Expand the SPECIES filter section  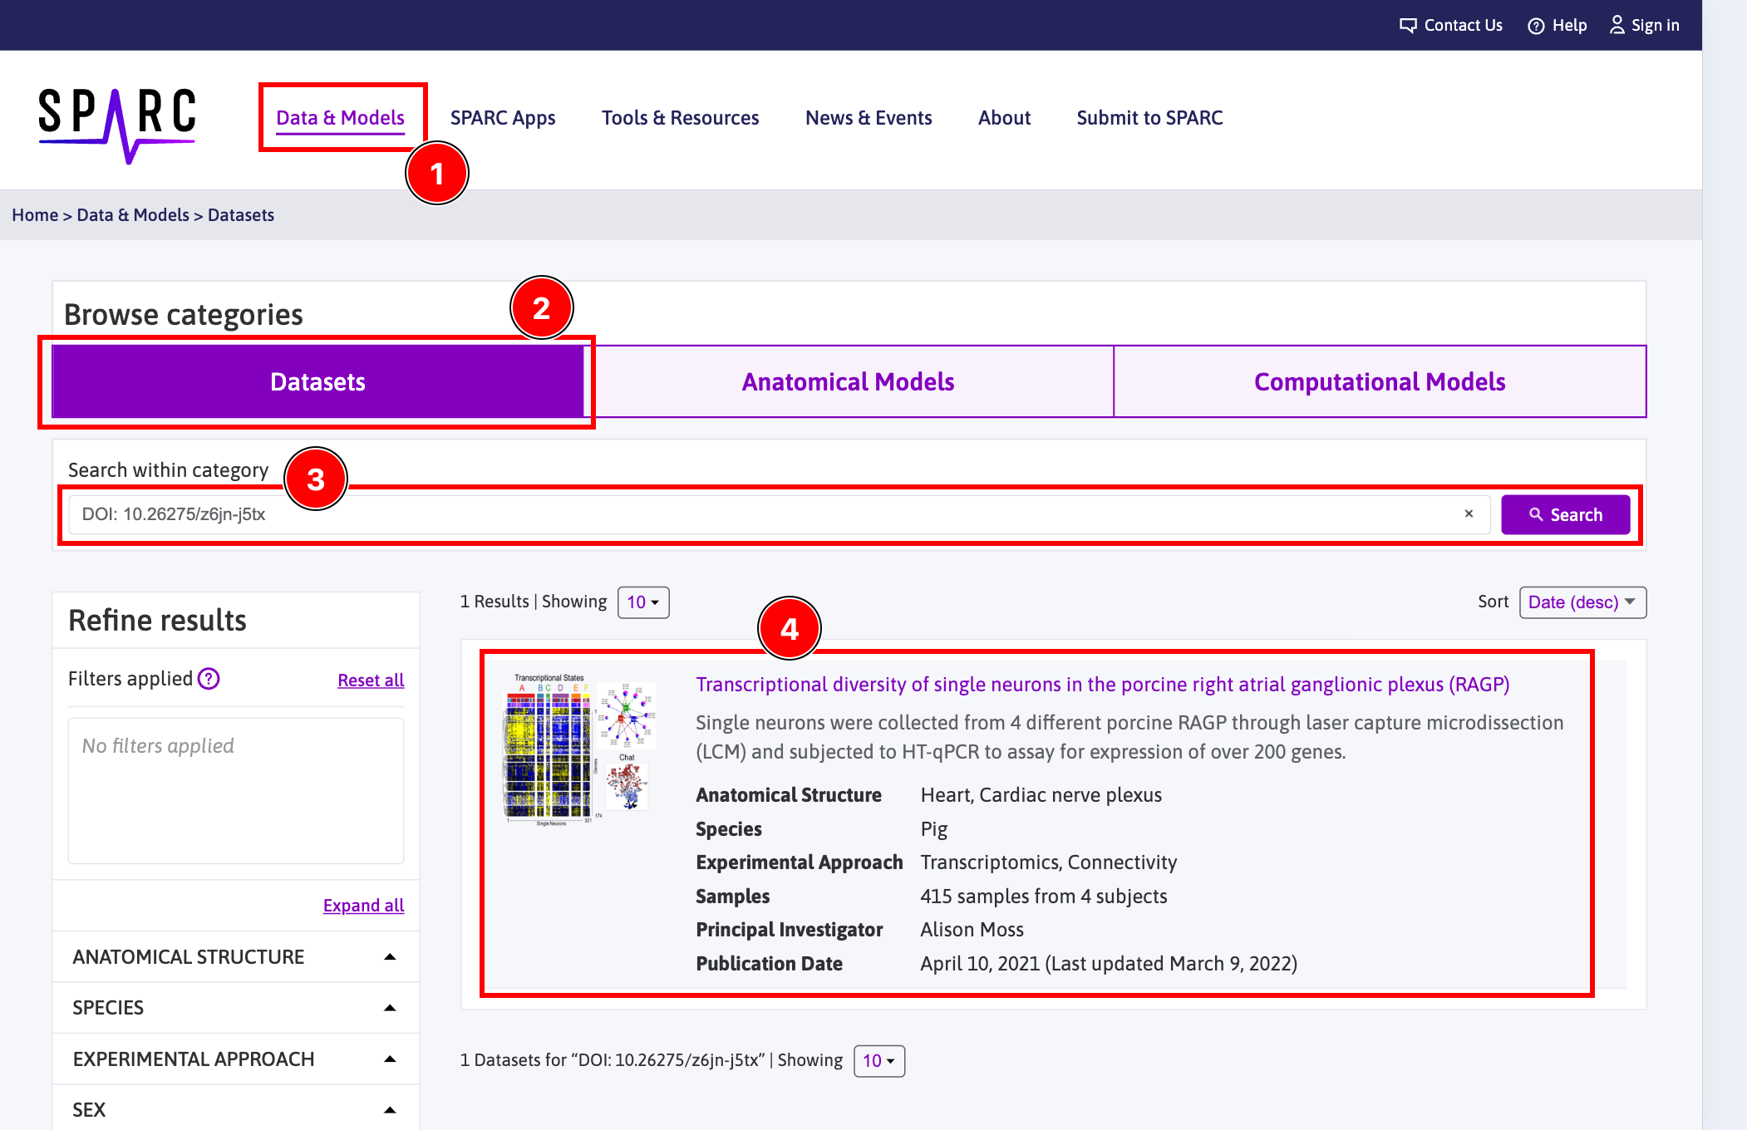[235, 1008]
